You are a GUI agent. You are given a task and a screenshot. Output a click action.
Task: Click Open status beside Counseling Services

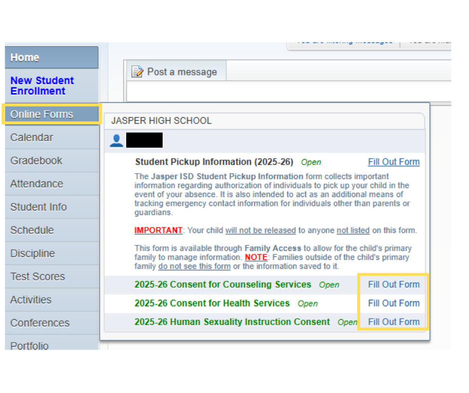click(329, 285)
